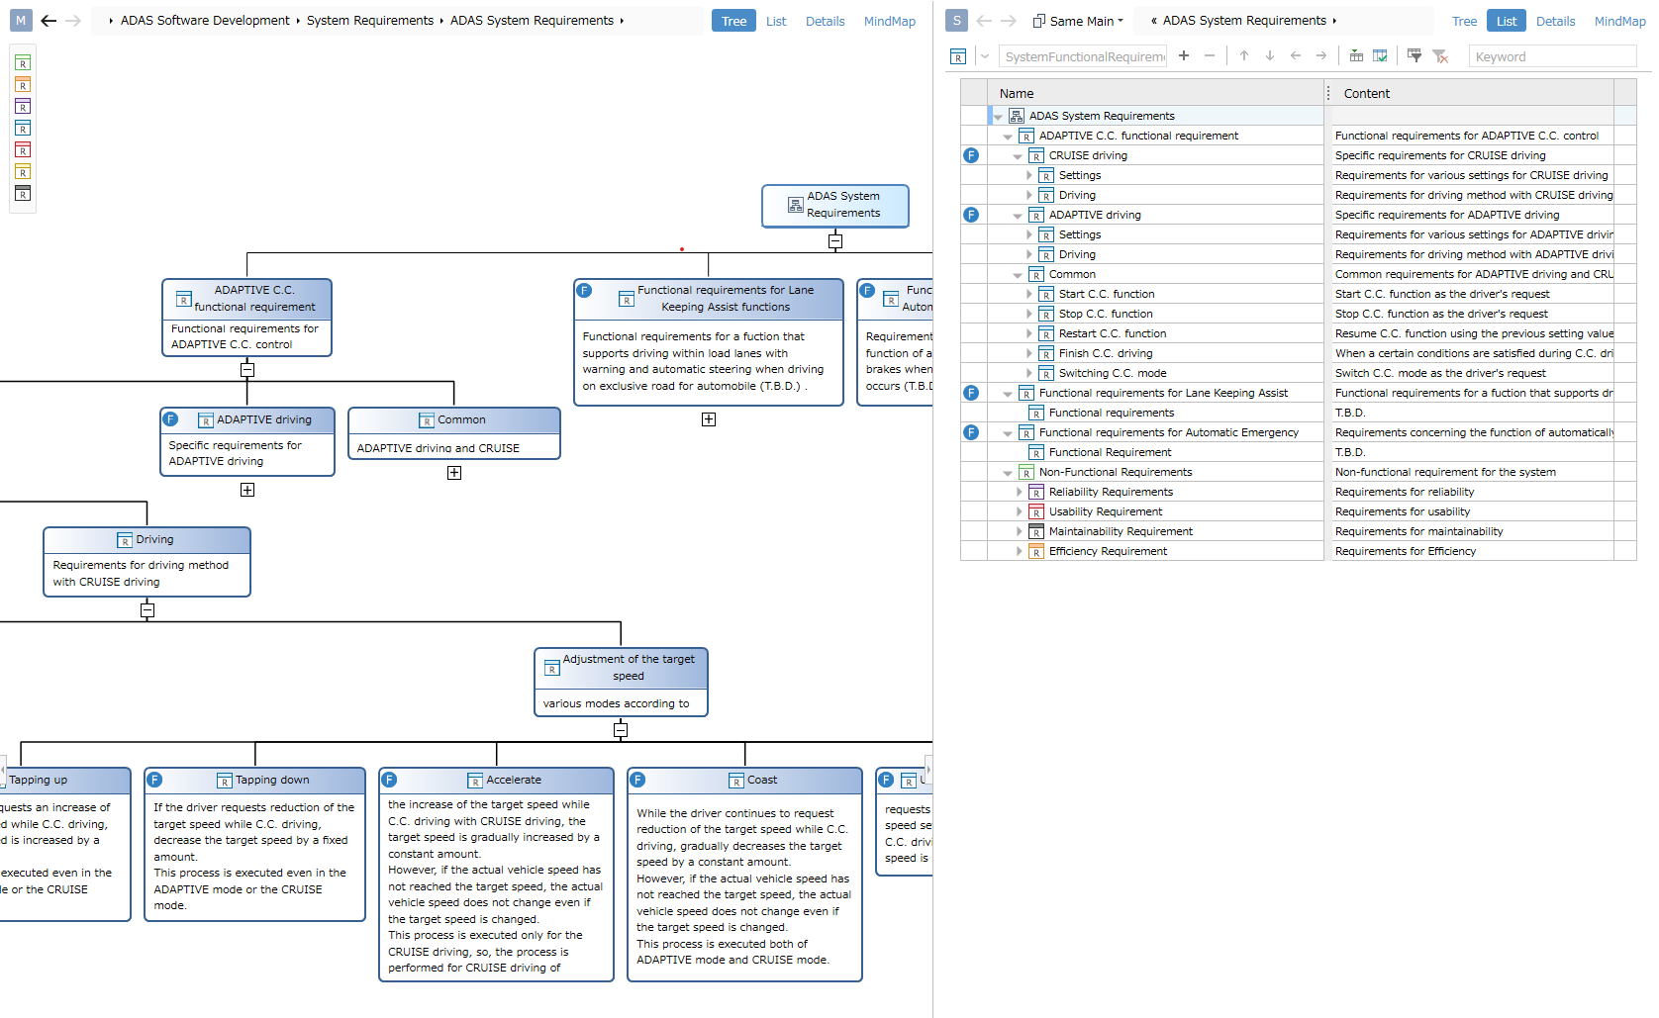Switch left pane to Details view
This screenshot has width=1659, height=1018.
pos(825,21)
